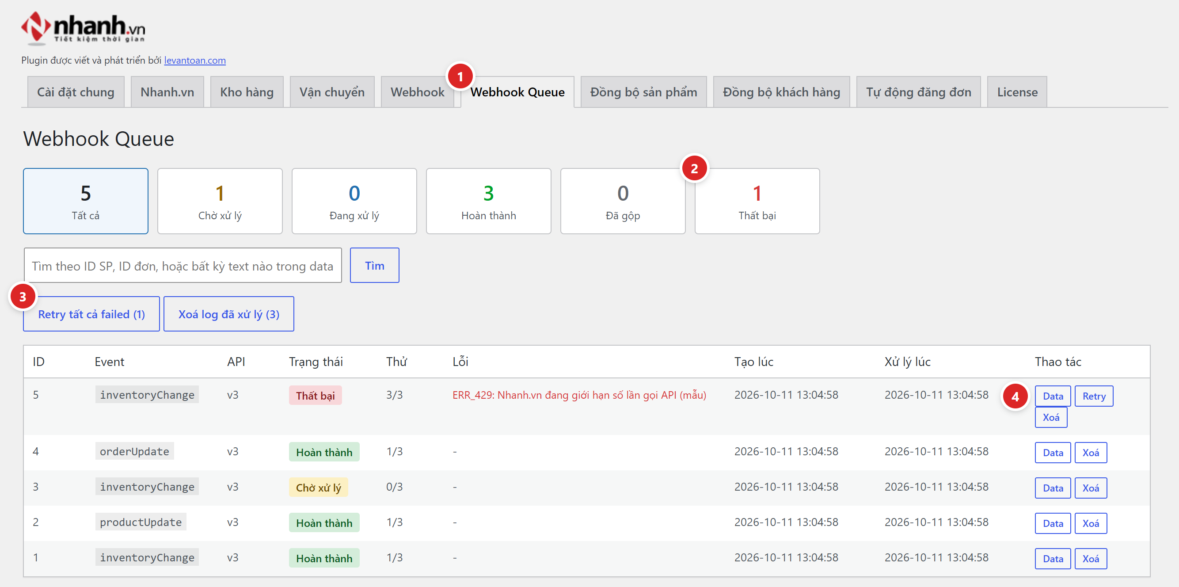The height and width of the screenshot is (587, 1179).
Task: Click the 0/3 attempts value
Action: coord(394,486)
